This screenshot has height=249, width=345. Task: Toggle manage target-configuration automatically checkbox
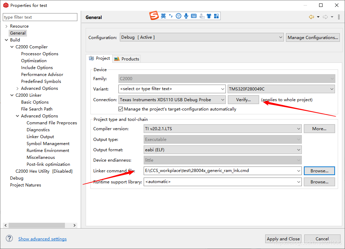[121, 109]
